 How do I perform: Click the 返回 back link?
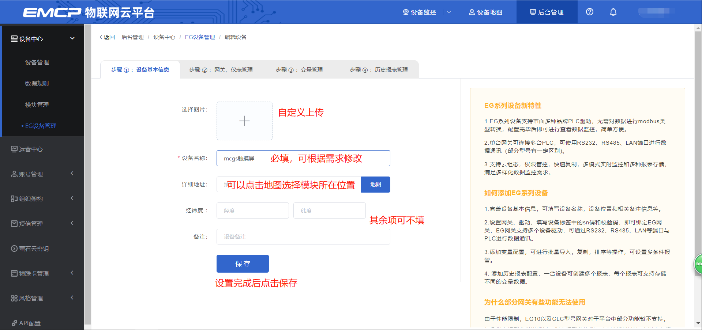point(107,37)
